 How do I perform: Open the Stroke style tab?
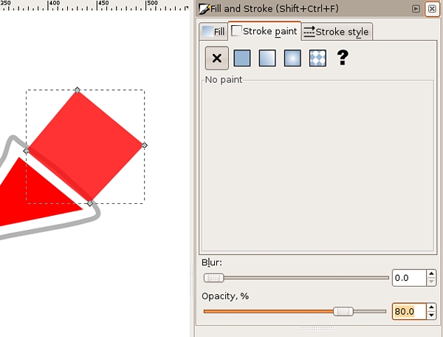tap(337, 32)
